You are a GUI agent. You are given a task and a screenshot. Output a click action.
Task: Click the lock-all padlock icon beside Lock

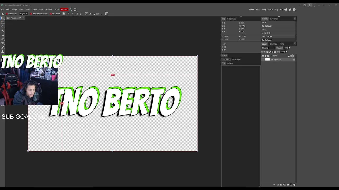275,52
